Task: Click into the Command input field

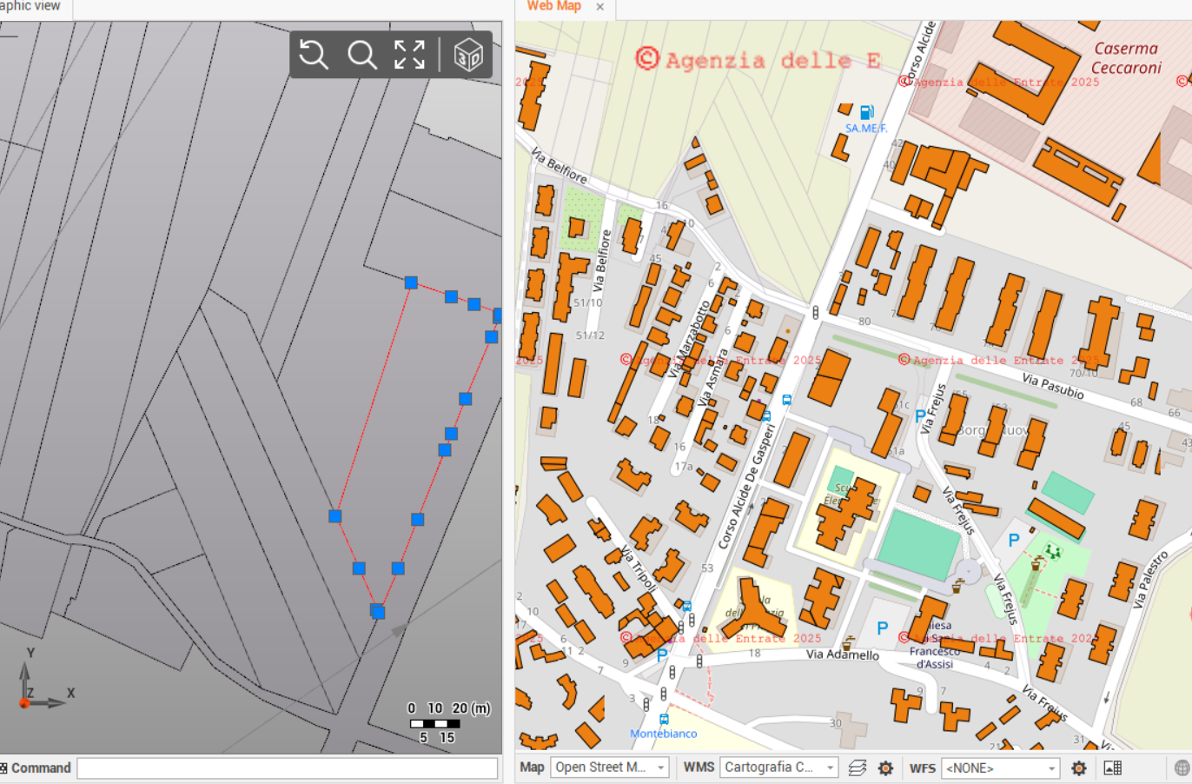Action: tap(287, 767)
